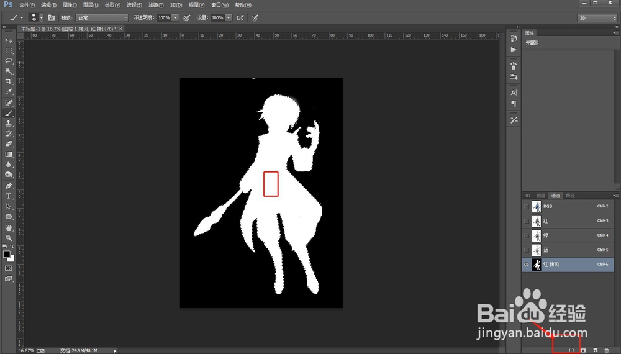Save selection as channel icon
The image size is (621, 354).
point(583,350)
